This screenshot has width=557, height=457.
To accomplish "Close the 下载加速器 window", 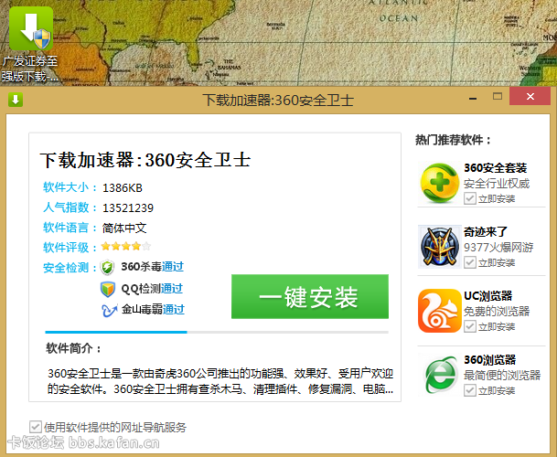I will point(530,96).
